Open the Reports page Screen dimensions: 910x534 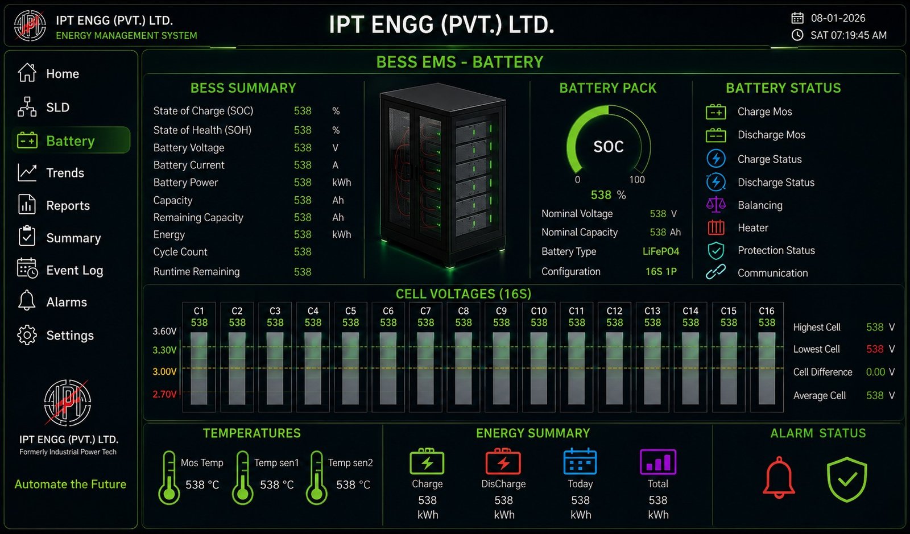(x=71, y=205)
